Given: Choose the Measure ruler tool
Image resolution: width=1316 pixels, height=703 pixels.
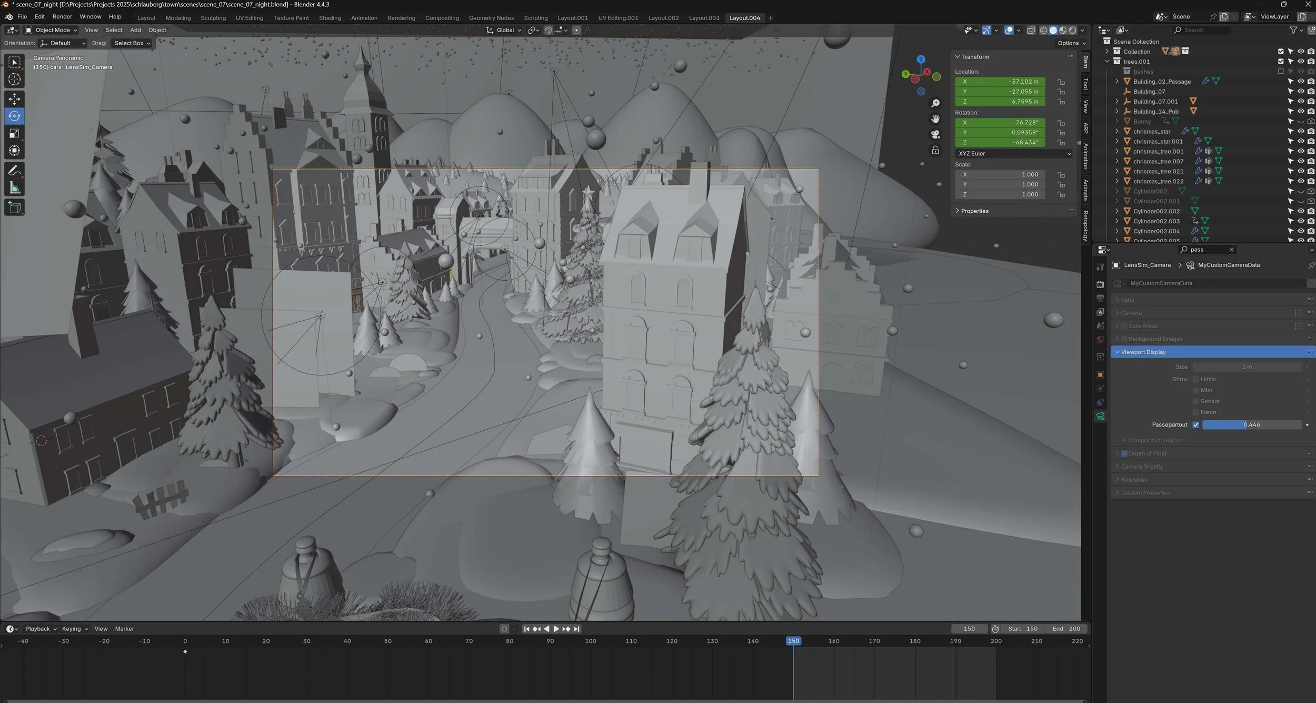Looking at the screenshot, I should pos(14,189).
